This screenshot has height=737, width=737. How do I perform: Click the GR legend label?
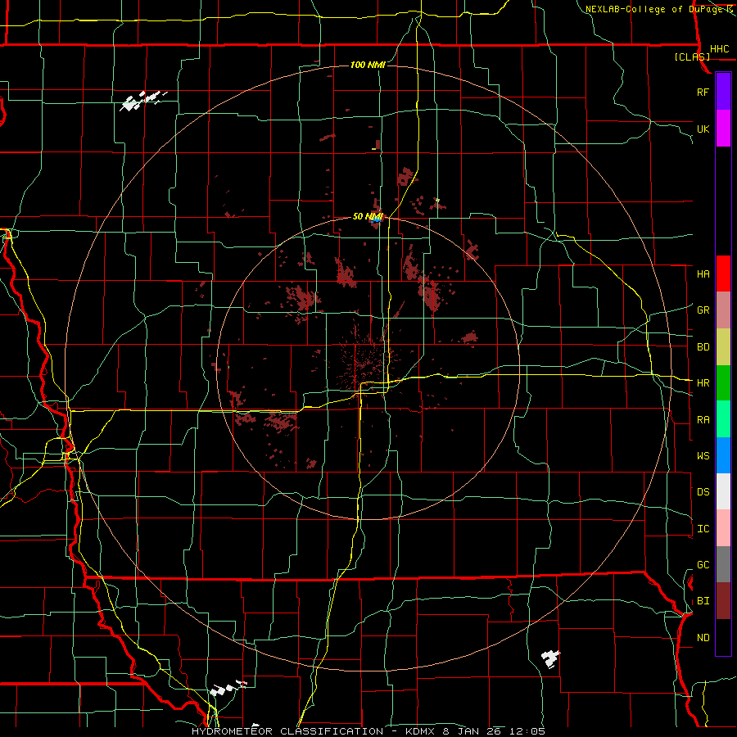click(x=703, y=310)
